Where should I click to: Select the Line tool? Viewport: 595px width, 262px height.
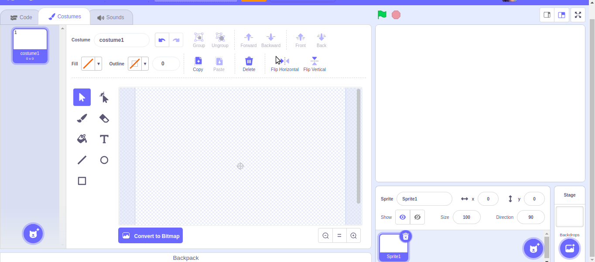coord(82,160)
